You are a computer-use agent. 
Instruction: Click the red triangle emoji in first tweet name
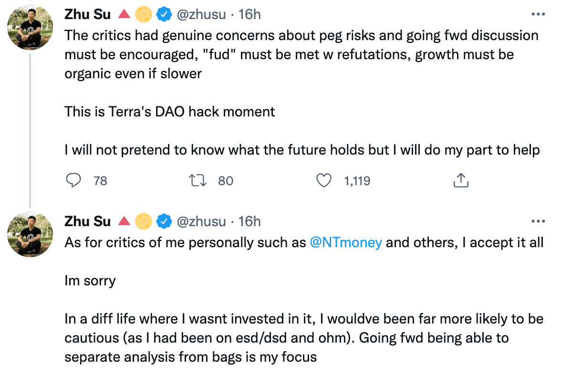[x=125, y=15]
